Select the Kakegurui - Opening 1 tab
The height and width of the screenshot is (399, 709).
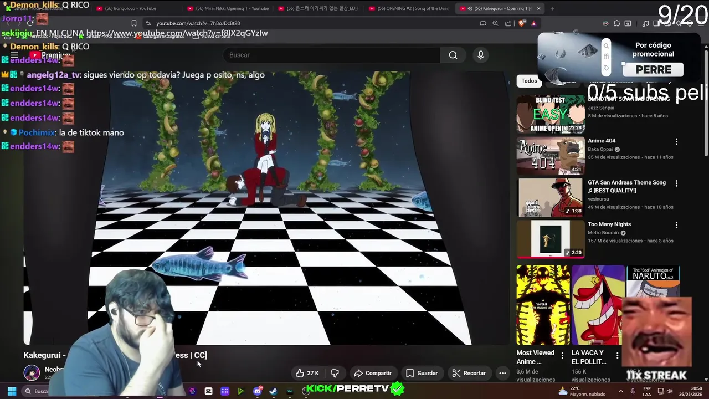point(499,8)
